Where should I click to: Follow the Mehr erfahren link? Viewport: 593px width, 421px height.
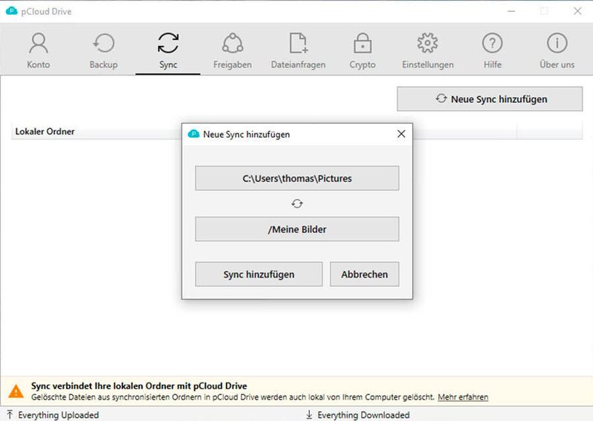[x=463, y=397]
